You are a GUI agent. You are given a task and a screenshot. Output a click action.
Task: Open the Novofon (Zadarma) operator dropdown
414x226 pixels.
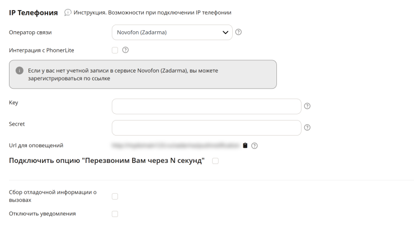pyautogui.click(x=172, y=32)
